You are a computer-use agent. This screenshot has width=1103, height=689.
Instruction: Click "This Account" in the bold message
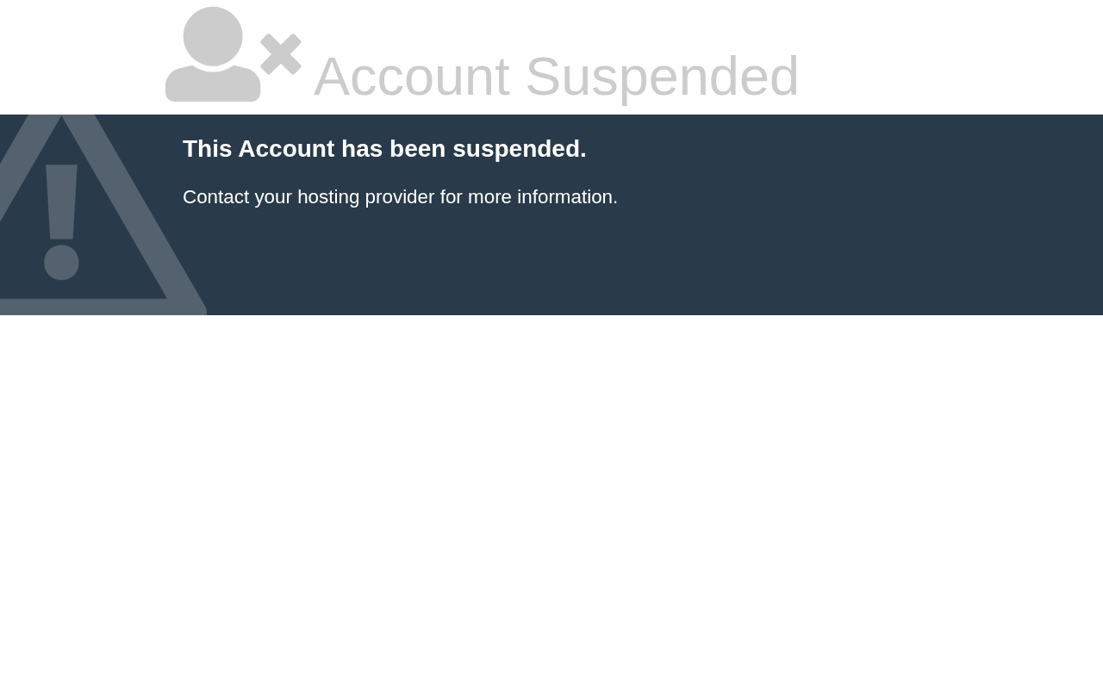pyautogui.click(x=259, y=149)
